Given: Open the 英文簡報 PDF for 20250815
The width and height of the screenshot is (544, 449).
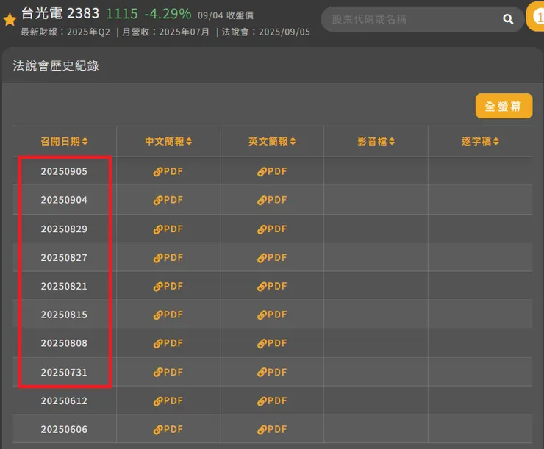Looking at the screenshot, I should (272, 315).
